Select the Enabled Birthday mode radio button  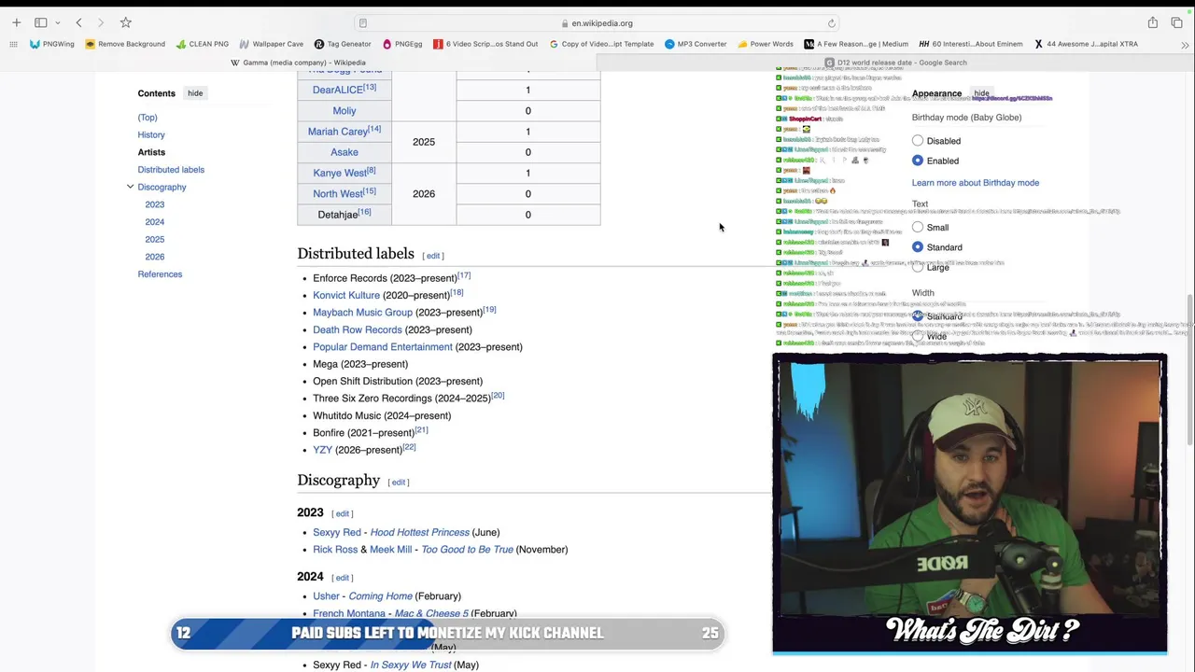tap(918, 161)
